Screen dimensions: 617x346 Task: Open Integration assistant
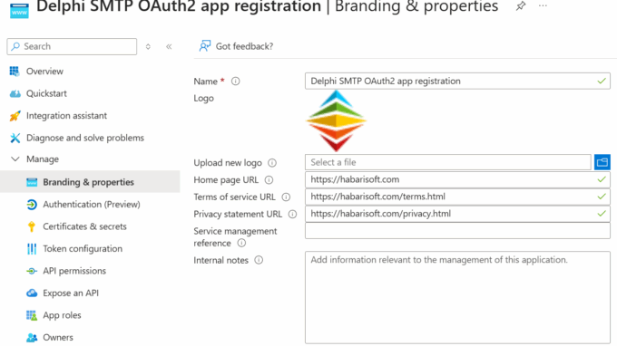tap(66, 115)
